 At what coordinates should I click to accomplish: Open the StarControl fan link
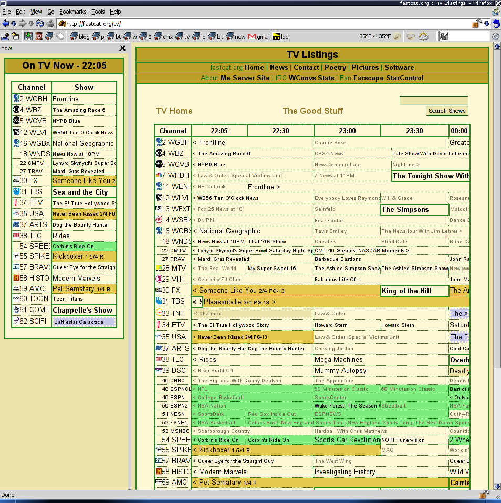coord(405,78)
